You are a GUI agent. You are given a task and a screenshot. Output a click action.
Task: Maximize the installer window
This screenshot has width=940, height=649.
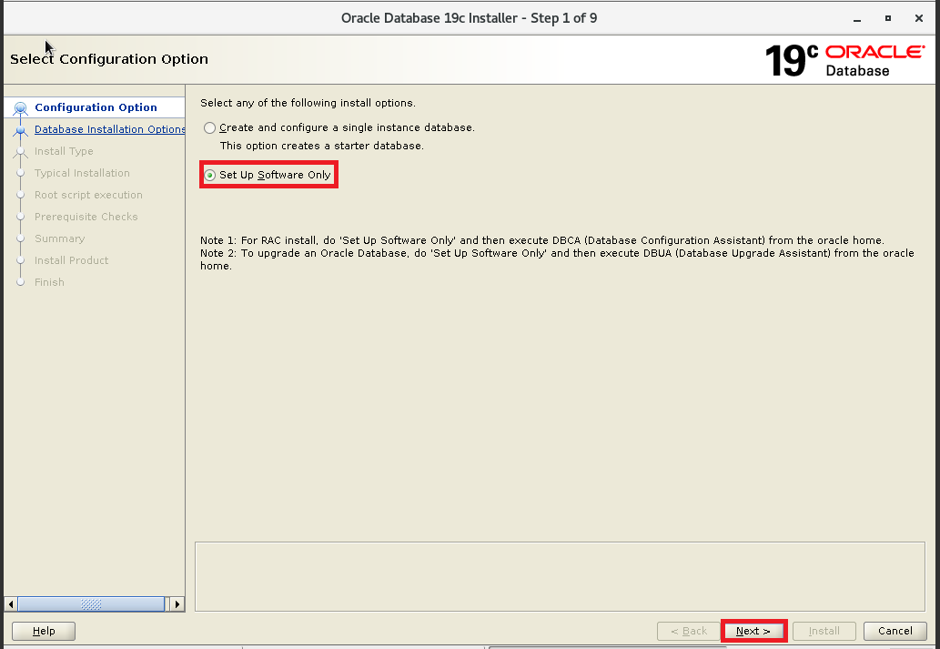(888, 18)
